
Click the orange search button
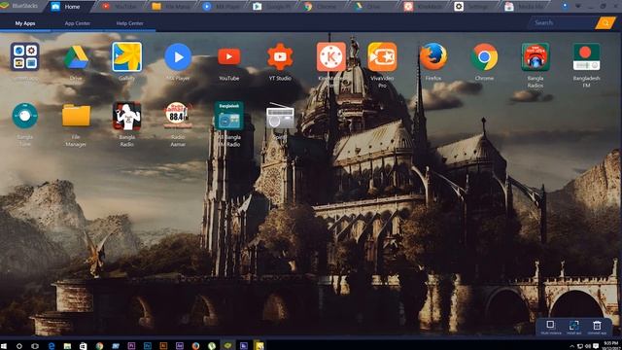605,22
